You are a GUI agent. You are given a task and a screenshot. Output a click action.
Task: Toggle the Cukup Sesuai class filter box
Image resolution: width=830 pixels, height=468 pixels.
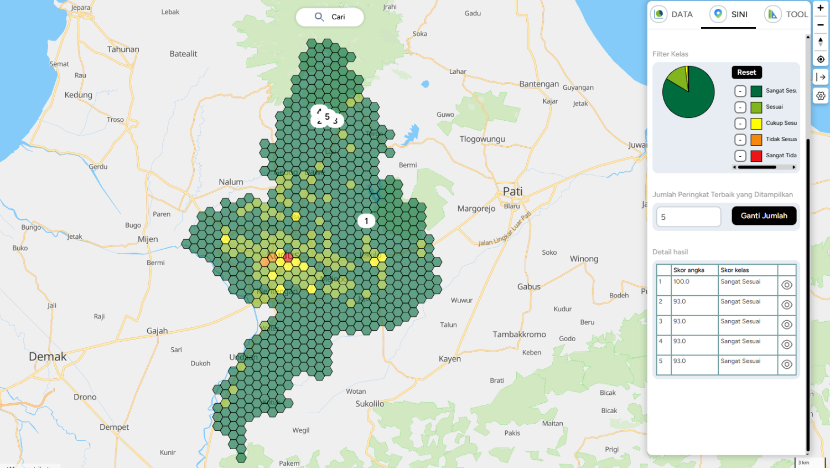[740, 124]
